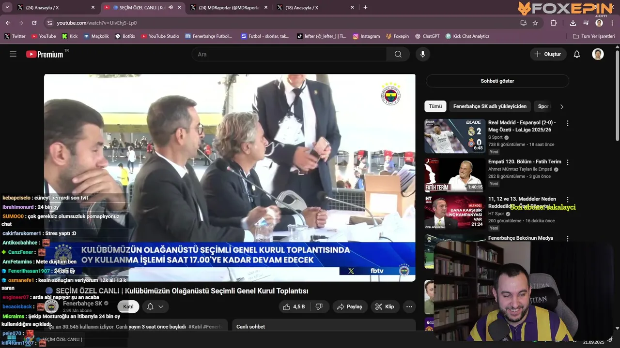Click the Paylaş share button

[350, 306]
